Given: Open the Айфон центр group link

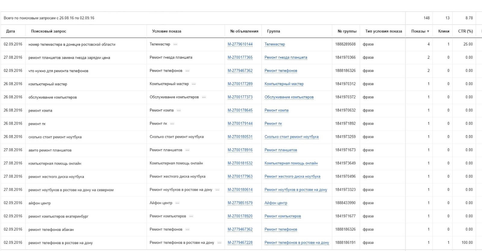Looking at the screenshot, I should pos(276,203).
